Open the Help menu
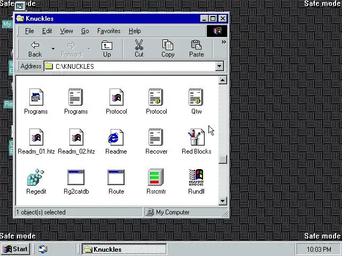This screenshot has width=342, height=256. (135, 31)
